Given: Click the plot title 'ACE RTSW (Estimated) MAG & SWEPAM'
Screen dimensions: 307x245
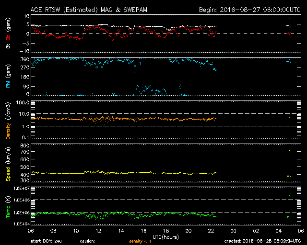Looking at the screenshot, I should tap(89, 10).
